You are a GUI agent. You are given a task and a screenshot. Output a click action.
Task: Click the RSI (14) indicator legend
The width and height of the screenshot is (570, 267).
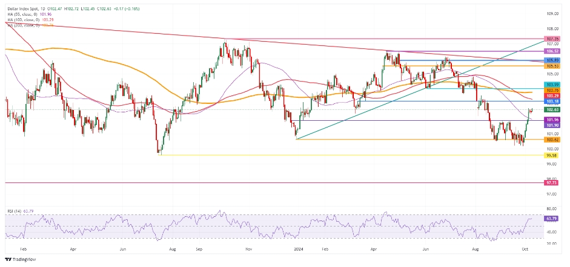coord(15,211)
